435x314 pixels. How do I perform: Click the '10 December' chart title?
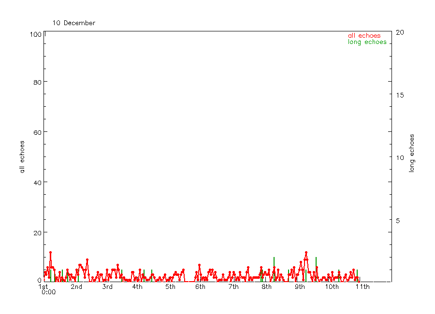(x=74, y=23)
